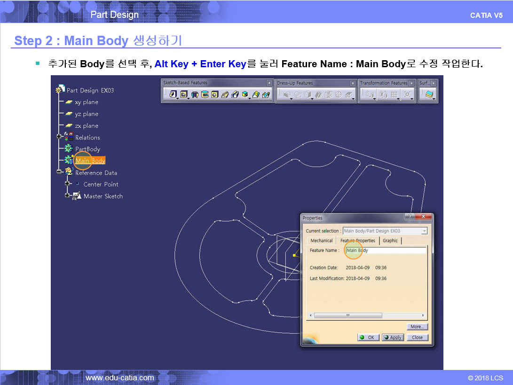Click the Properties horizontal scrollbar thumb
513x385 pixels.
tap(348, 315)
